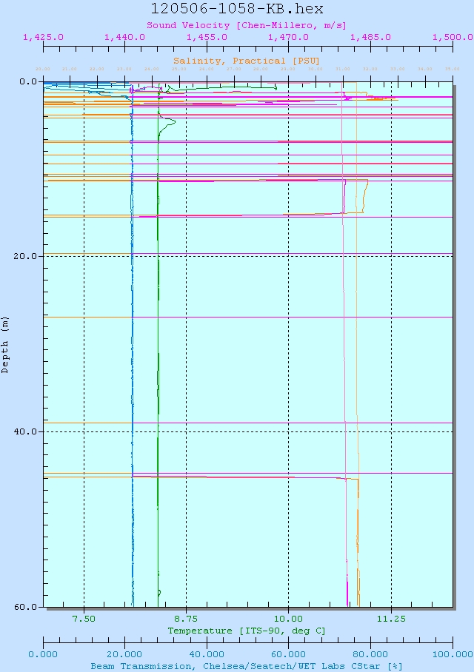Click the plot title 120506-1058-KB.hex

click(x=237, y=9)
